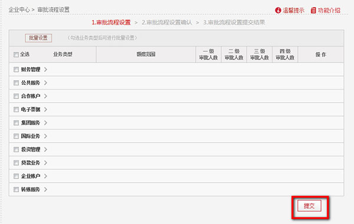Check the 转账服务 checkbox

[16, 189]
